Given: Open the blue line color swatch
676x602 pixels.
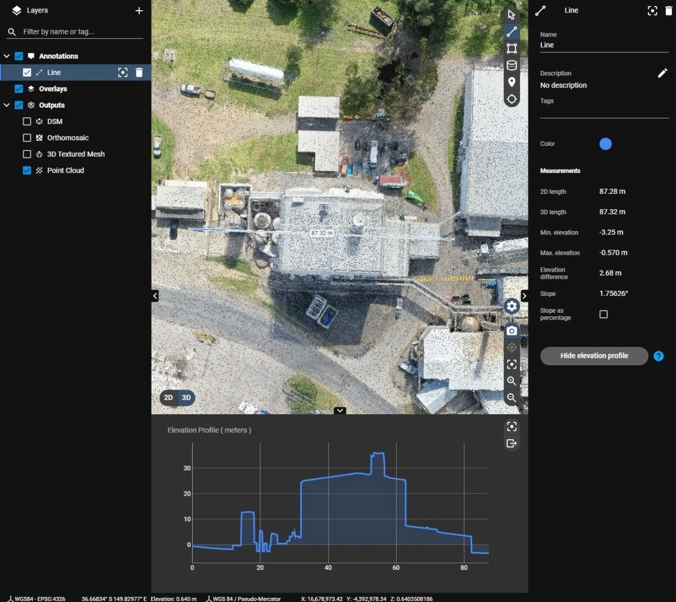Looking at the screenshot, I should click(x=606, y=144).
